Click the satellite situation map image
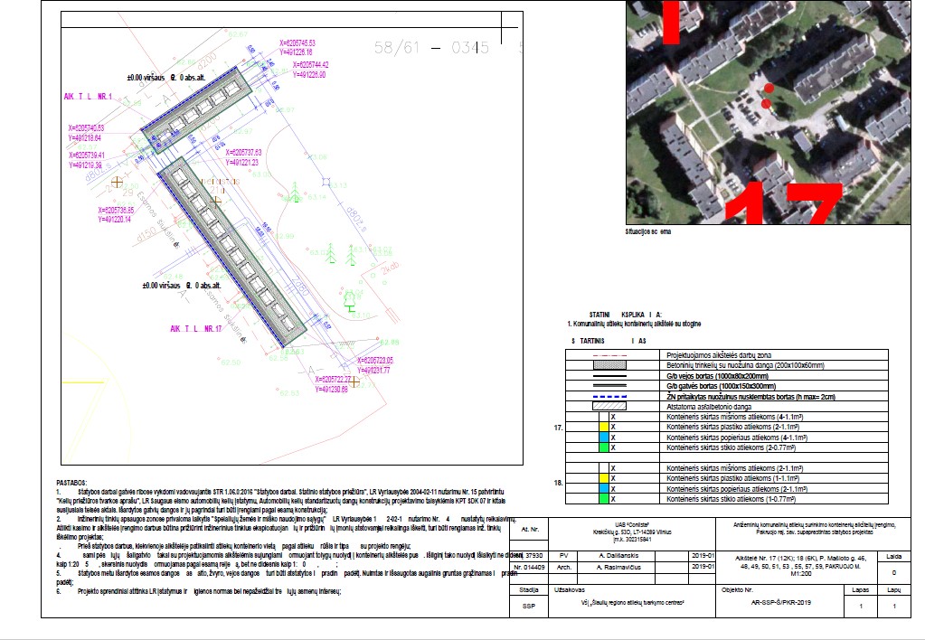Screen dimensions: 925x640 [x=768, y=112]
